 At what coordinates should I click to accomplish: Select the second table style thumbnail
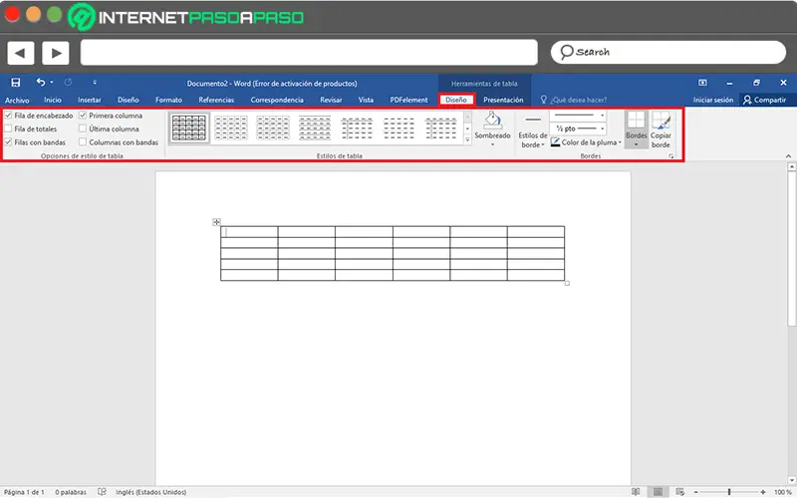point(231,127)
